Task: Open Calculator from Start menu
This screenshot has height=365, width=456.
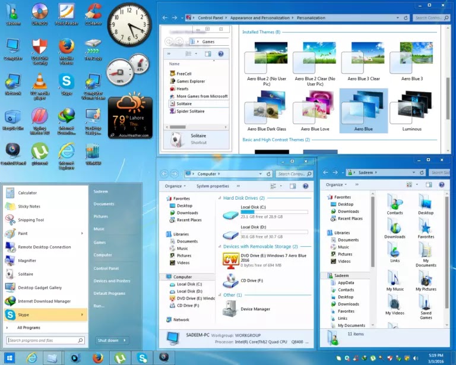Action: pos(46,193)
